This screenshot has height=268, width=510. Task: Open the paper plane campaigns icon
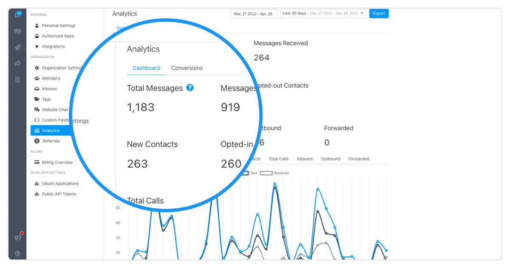17,47
